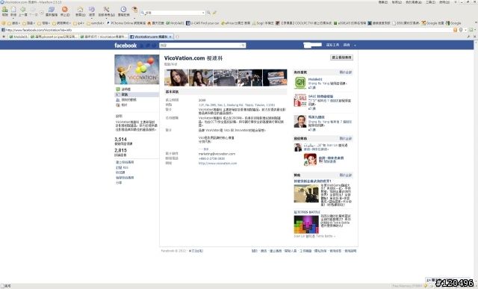This screenshot has width=478, height=289.
Task: Open the Facebook account dropdown arrow
Action: click(x=355, y=45)
